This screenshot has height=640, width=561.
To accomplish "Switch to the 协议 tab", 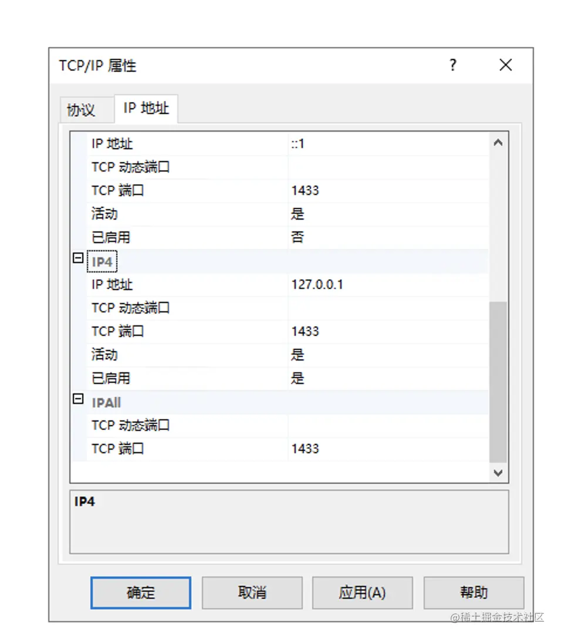I will point(86,109).
